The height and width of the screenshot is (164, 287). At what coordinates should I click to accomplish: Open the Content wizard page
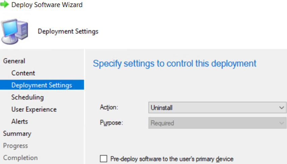click(23, 73)
